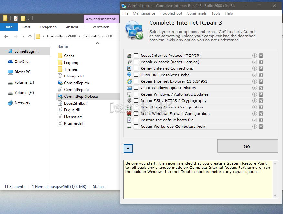
Task: Run Repair Winsock via its arrow icon
Action: (261, 62)
